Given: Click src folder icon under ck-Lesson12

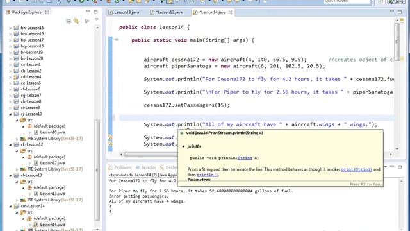Looking at the screenshot, I should [23, 151].
